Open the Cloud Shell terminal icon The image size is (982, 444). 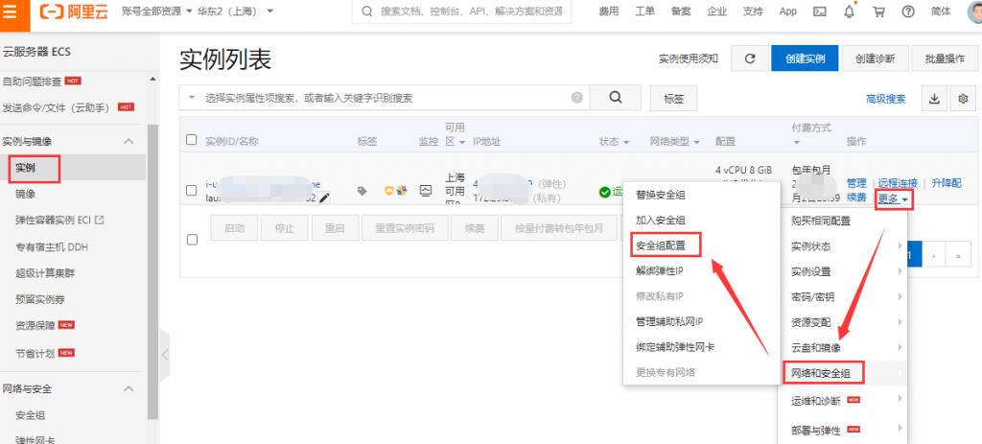click(819, 12)
